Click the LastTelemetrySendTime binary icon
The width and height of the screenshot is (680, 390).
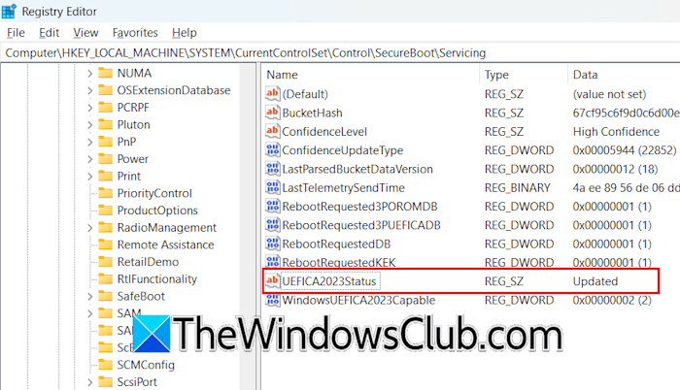[x=272, y=187]
